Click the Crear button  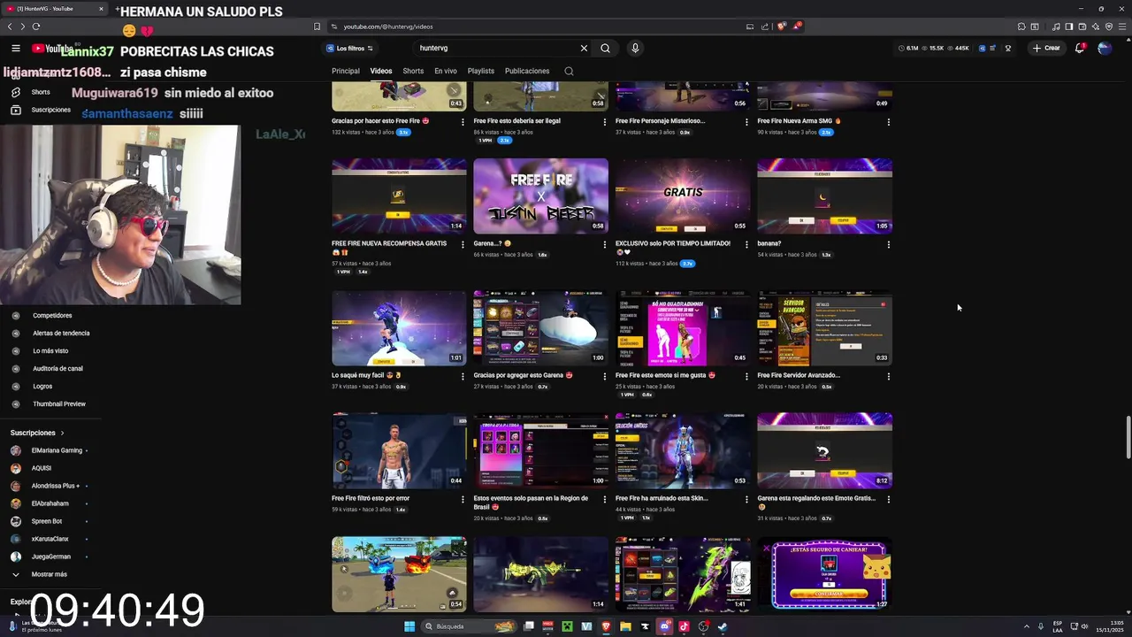(x=1046, y=48)
